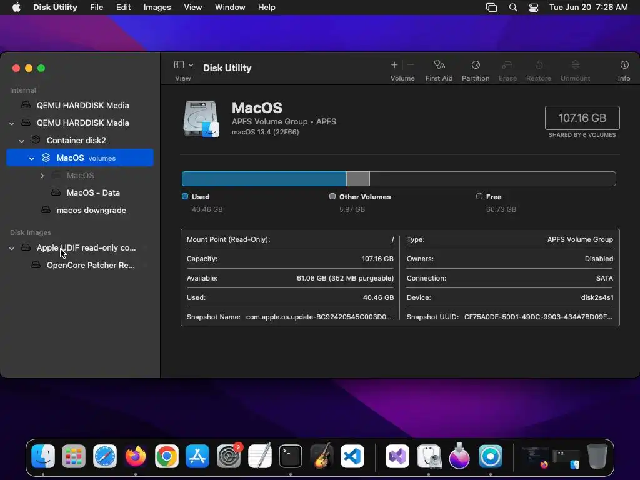640x480 pixels.
Task: Open purple Visual Studio from the Dock
Action: click(x=397, y=456)
